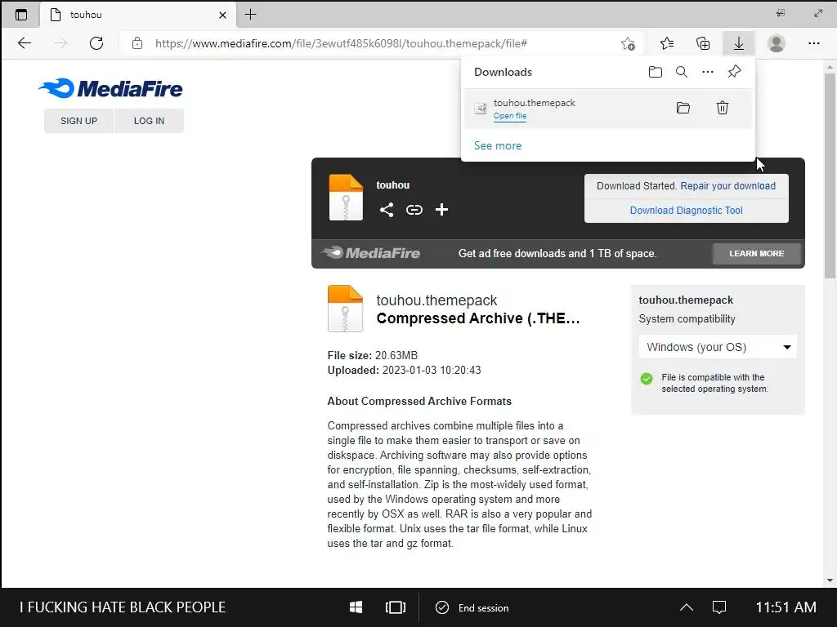The height and width of the screenshot is (627, 837).
Task: Open the Download Diagnostic Tool link
Action: [686, 211]
